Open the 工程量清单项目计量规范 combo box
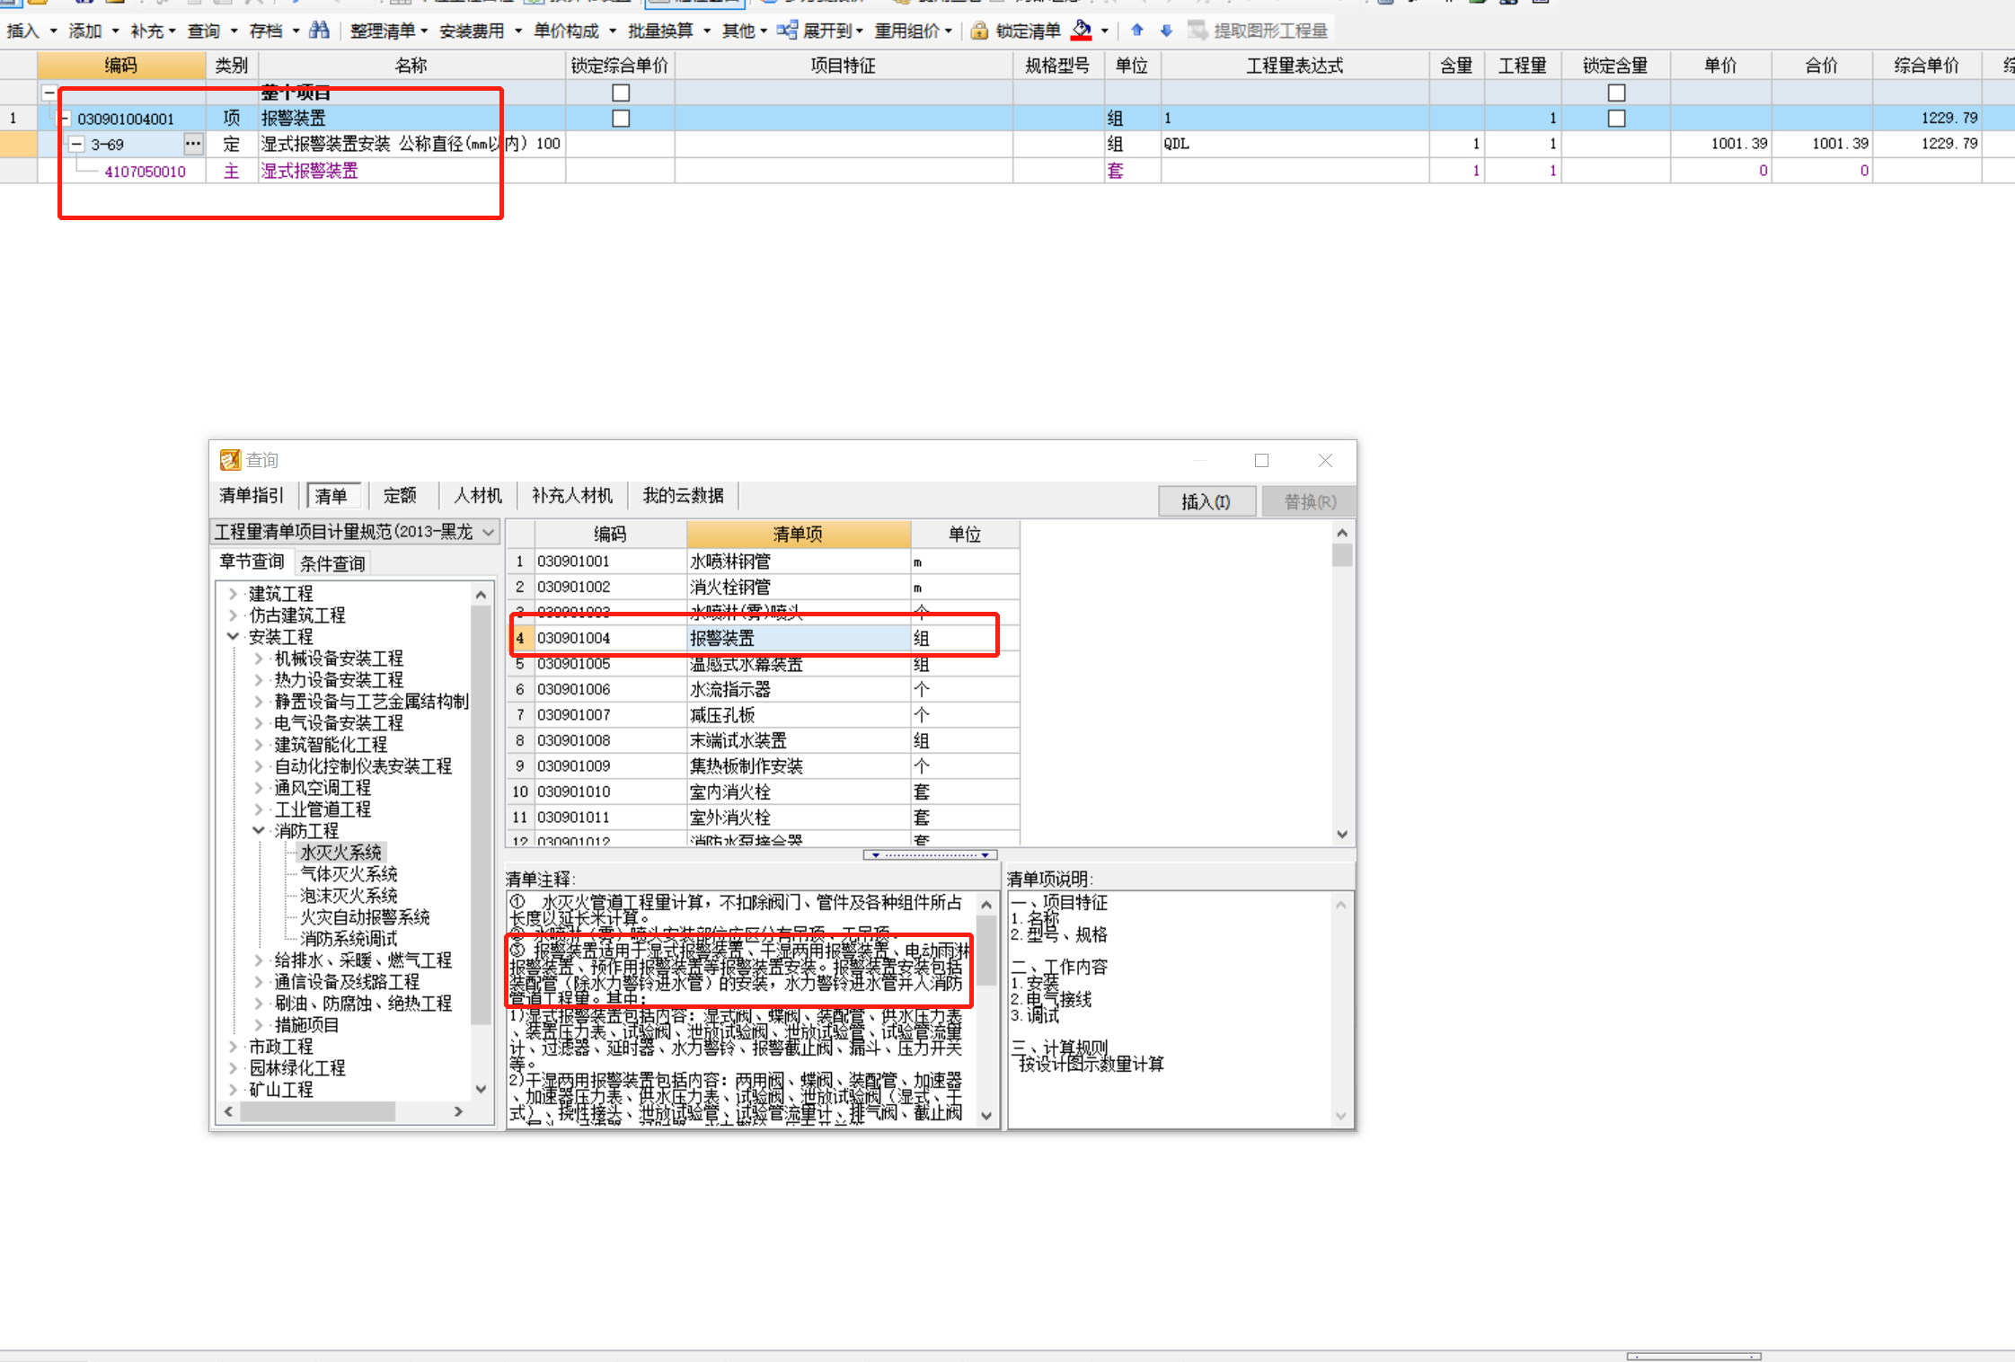2015x1362 pixels. tap(355, 532)
